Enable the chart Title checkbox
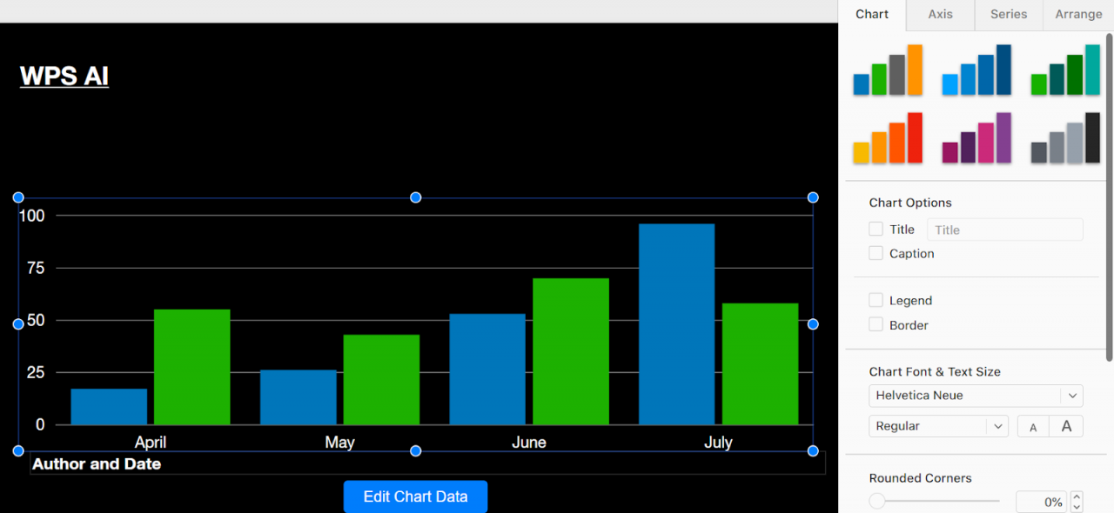Image resolution: width=1114 pixels, height=513 pixels. pos(876,230)
